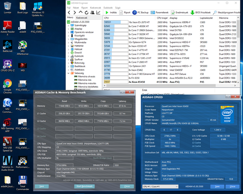Select the Hálózat tree item
The image size is (243, 194).
click(78, 49)
